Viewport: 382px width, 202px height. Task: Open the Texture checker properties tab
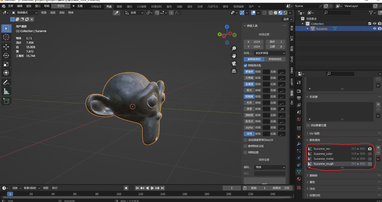click(x=299, y=188)
